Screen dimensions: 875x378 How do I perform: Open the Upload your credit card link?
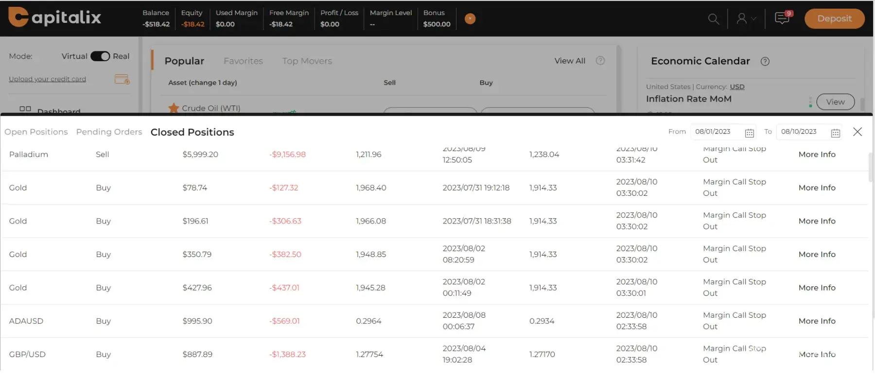(x=47, y=79)
